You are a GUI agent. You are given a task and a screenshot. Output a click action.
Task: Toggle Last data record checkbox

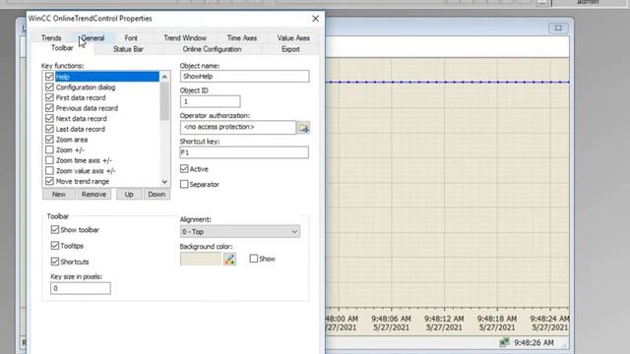(49, 129)
